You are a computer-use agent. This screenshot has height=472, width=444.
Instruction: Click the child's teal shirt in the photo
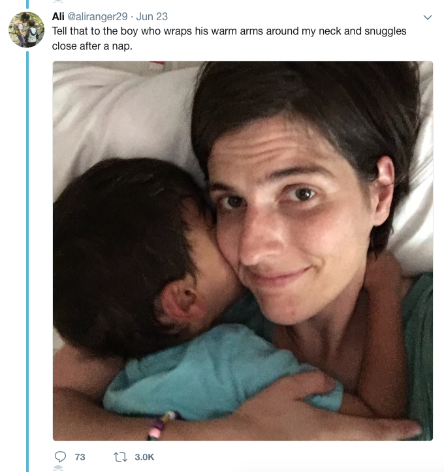tap(196, 372)
